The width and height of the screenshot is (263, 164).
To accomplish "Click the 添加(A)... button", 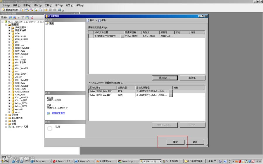I will (x=165, y=78).
